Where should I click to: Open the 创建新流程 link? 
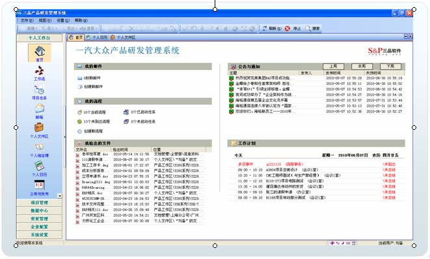[x=90, y=131]
